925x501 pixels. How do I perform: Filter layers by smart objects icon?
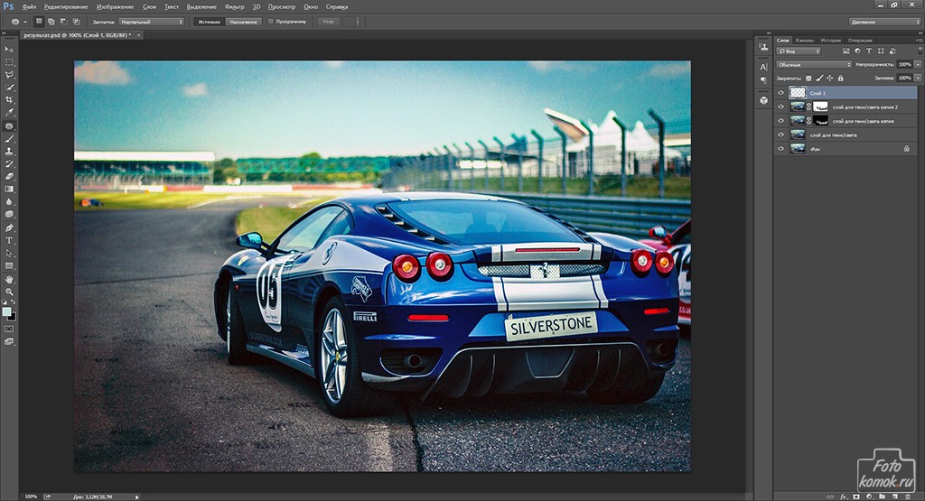892,51
